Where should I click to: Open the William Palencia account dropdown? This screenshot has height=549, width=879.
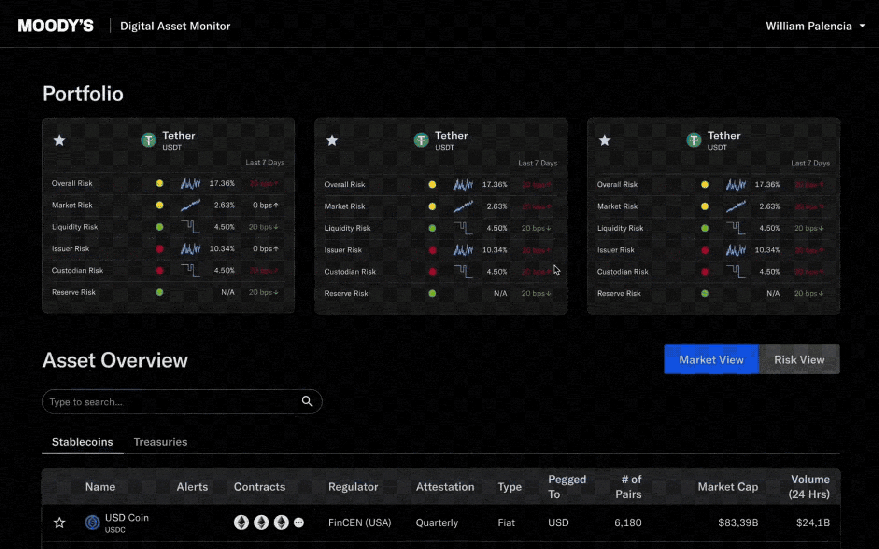[x=815, y=26]
